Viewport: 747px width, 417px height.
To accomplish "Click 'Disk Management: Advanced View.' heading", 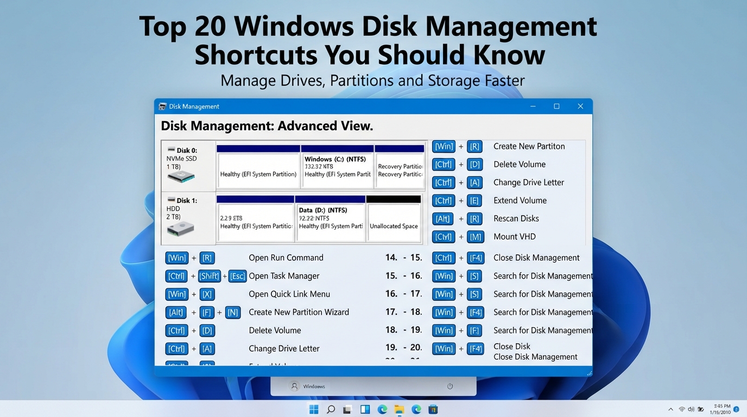I will click(x=267, y=126).
